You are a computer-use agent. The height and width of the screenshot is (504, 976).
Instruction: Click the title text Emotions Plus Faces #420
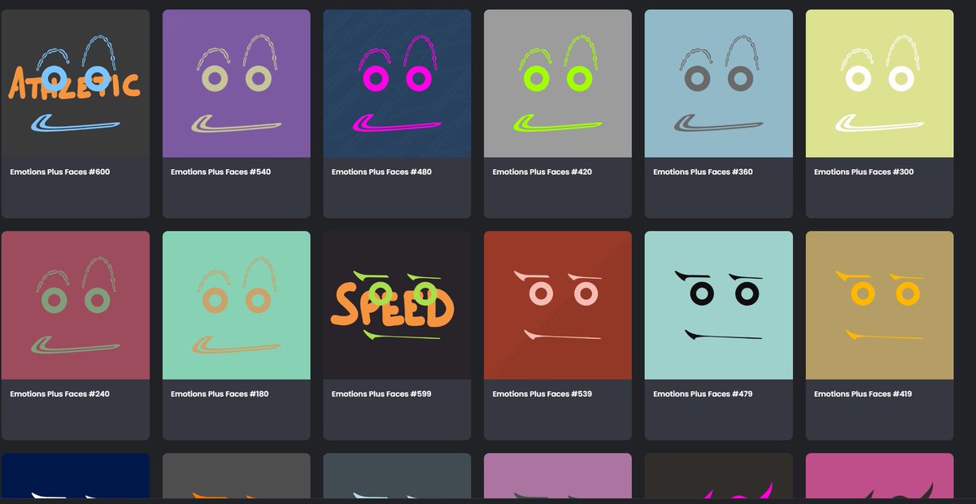(x=542, y=172)
